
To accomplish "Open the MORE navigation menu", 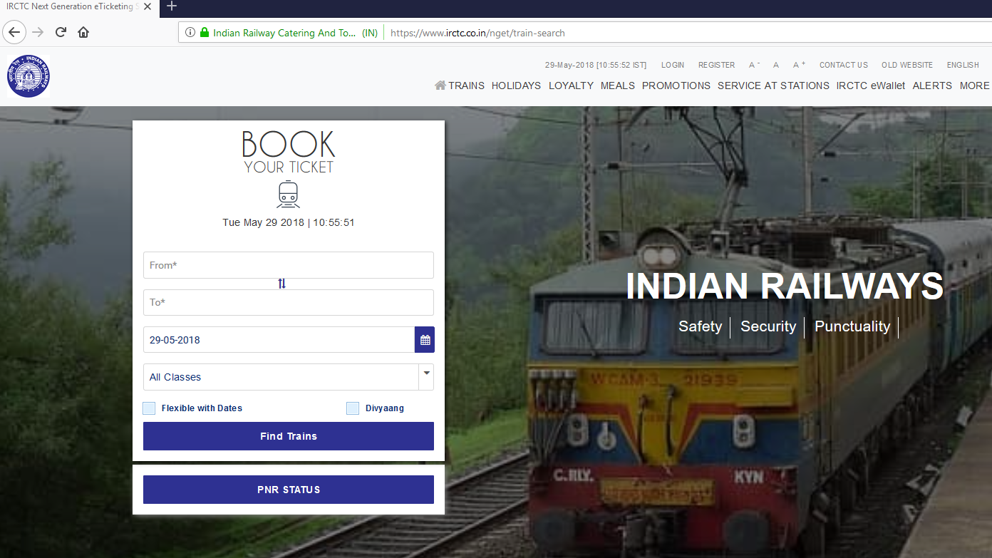I will [x=974, y=86].
